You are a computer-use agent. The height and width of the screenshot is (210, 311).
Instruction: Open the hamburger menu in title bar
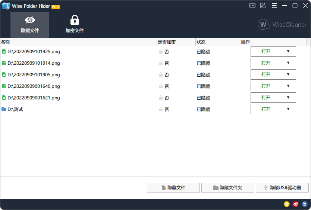click(274, 6)
